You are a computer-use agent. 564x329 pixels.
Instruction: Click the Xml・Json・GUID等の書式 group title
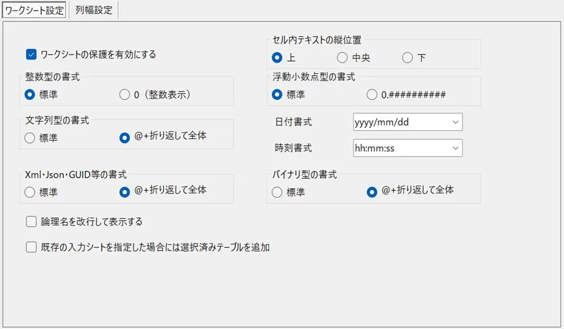click(76, 174)
